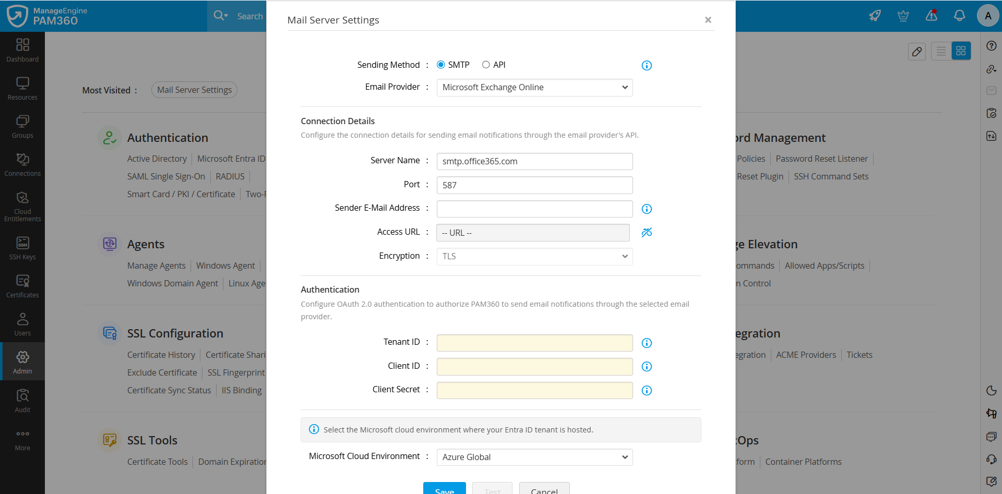Screen dimensions: 1002x494
Task: Close the Mail Server Settings dialog
Action: tap(708, 20)
